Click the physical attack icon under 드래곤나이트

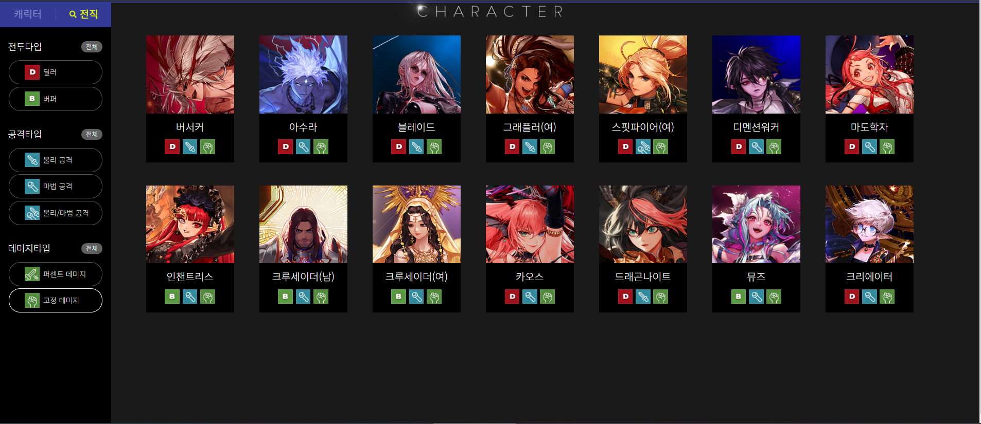point(643,297)
